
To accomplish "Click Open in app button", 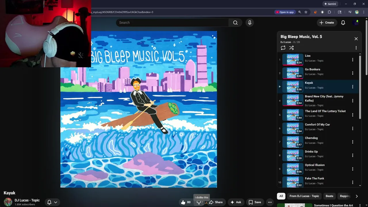I will tap(285, 12).
